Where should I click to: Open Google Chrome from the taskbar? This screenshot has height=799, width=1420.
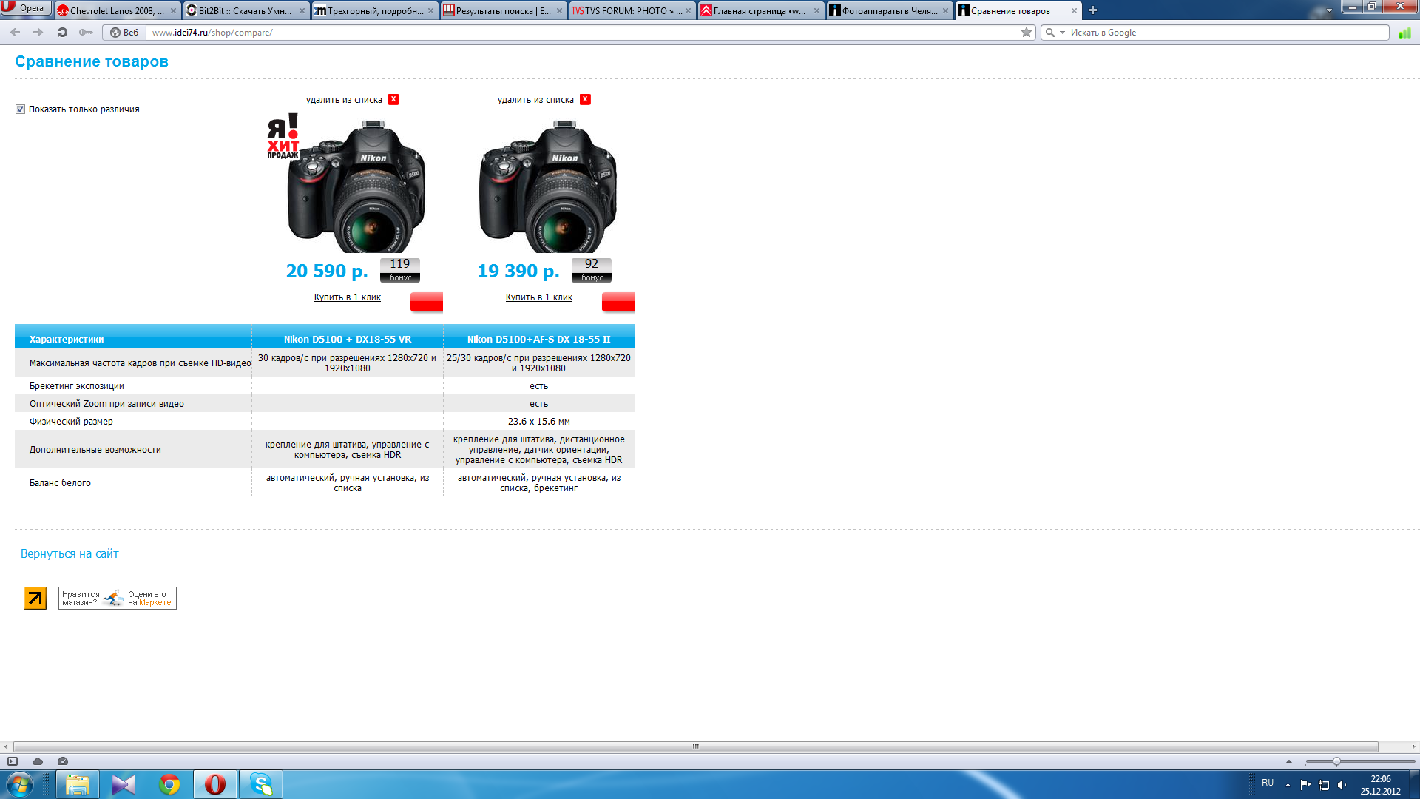(x=169, y=784)
